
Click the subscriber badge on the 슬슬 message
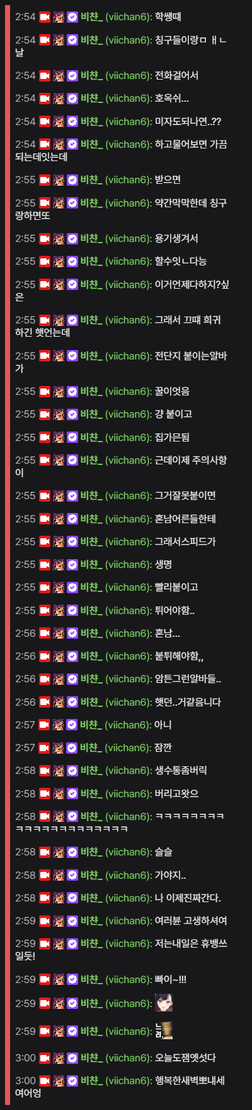pyautogui.click(x=59, y=852)
